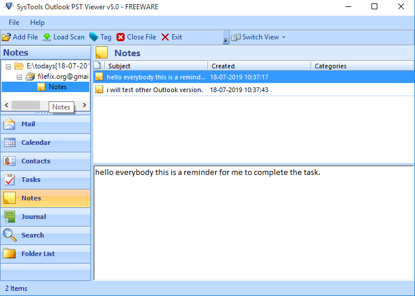Click the Switch View grid icon

(236, 37)
